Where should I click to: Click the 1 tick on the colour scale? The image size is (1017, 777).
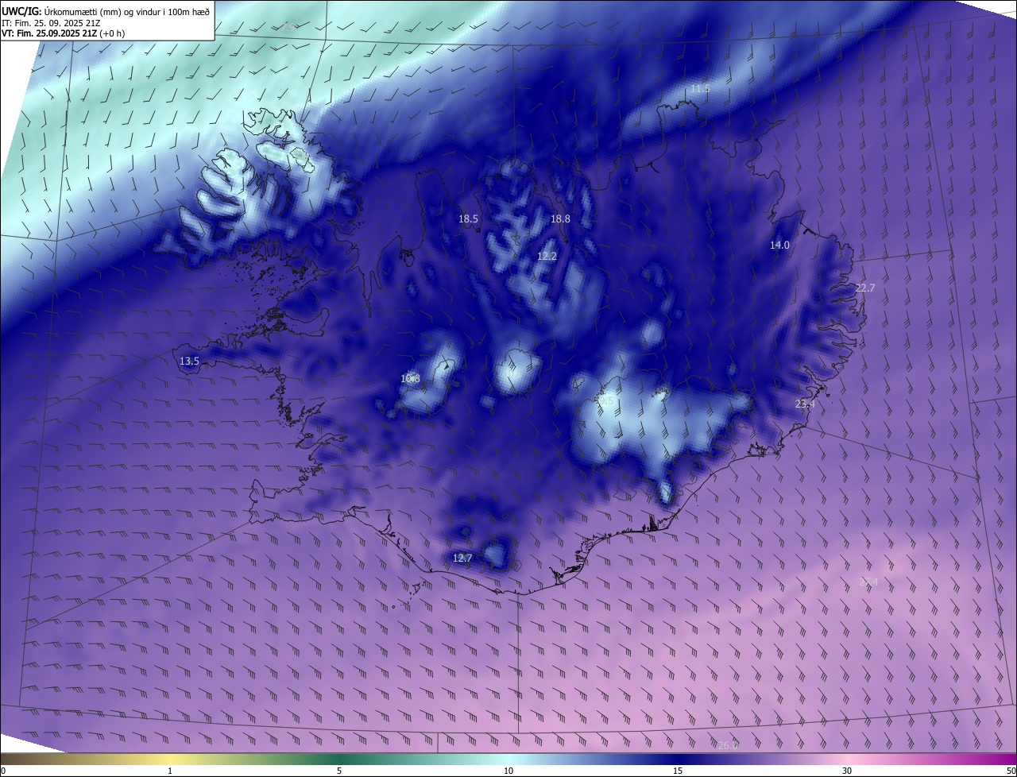pos(170,771)
